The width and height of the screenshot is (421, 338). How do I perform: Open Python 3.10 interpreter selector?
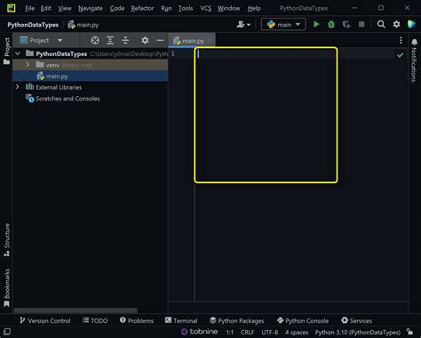click(358, 332)
